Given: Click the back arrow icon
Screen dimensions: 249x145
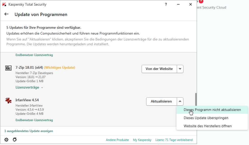Looking at the screenshot, I should [6, 14].
